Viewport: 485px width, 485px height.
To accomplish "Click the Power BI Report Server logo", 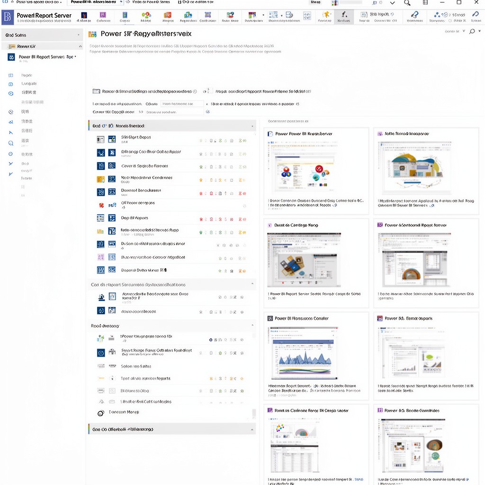I will pyautogui.click(x=8, y=17).
